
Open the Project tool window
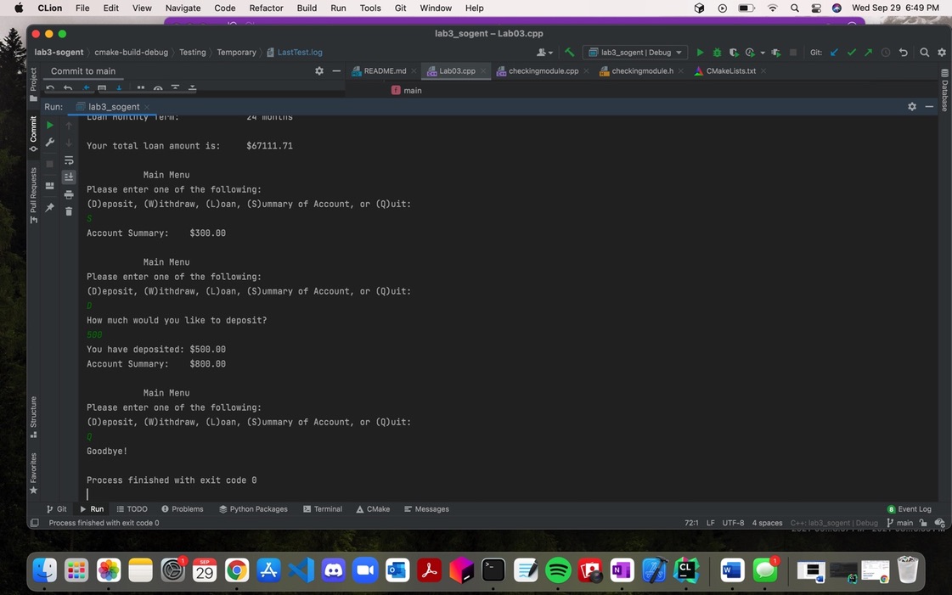tap(33, 84)
